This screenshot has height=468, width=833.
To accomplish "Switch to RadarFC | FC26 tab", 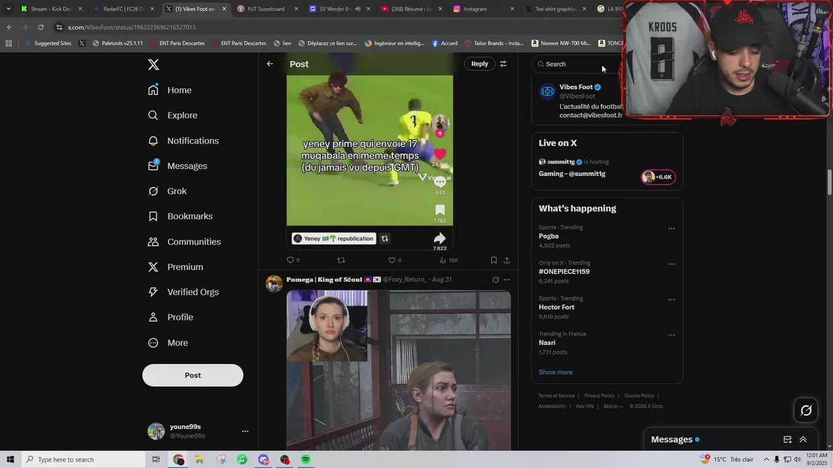I will (123, 9).
